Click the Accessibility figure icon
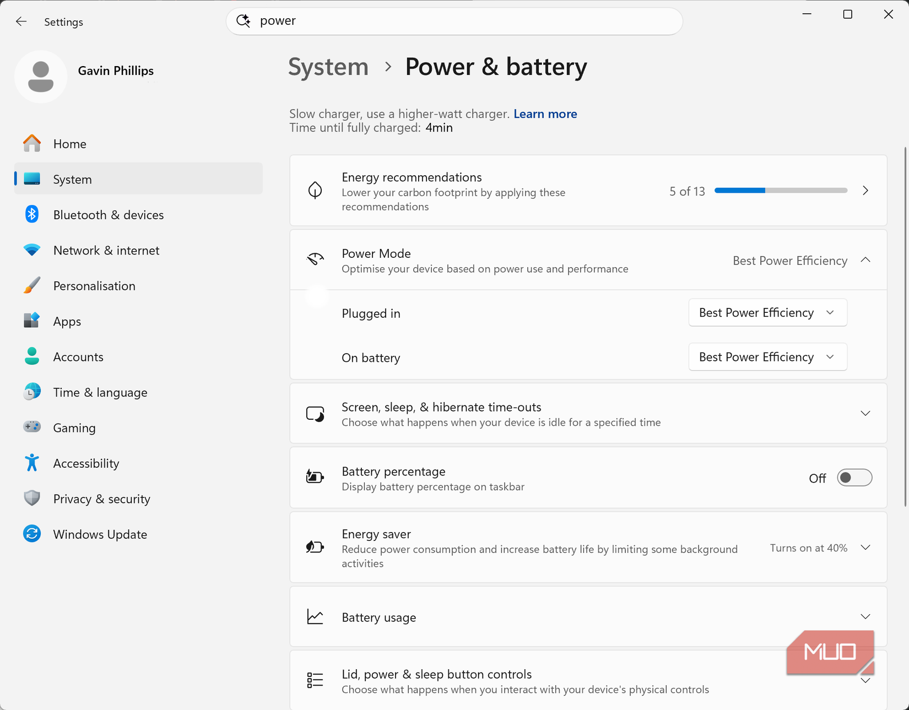The image size is (909, 710). click(x=32, y=463)
